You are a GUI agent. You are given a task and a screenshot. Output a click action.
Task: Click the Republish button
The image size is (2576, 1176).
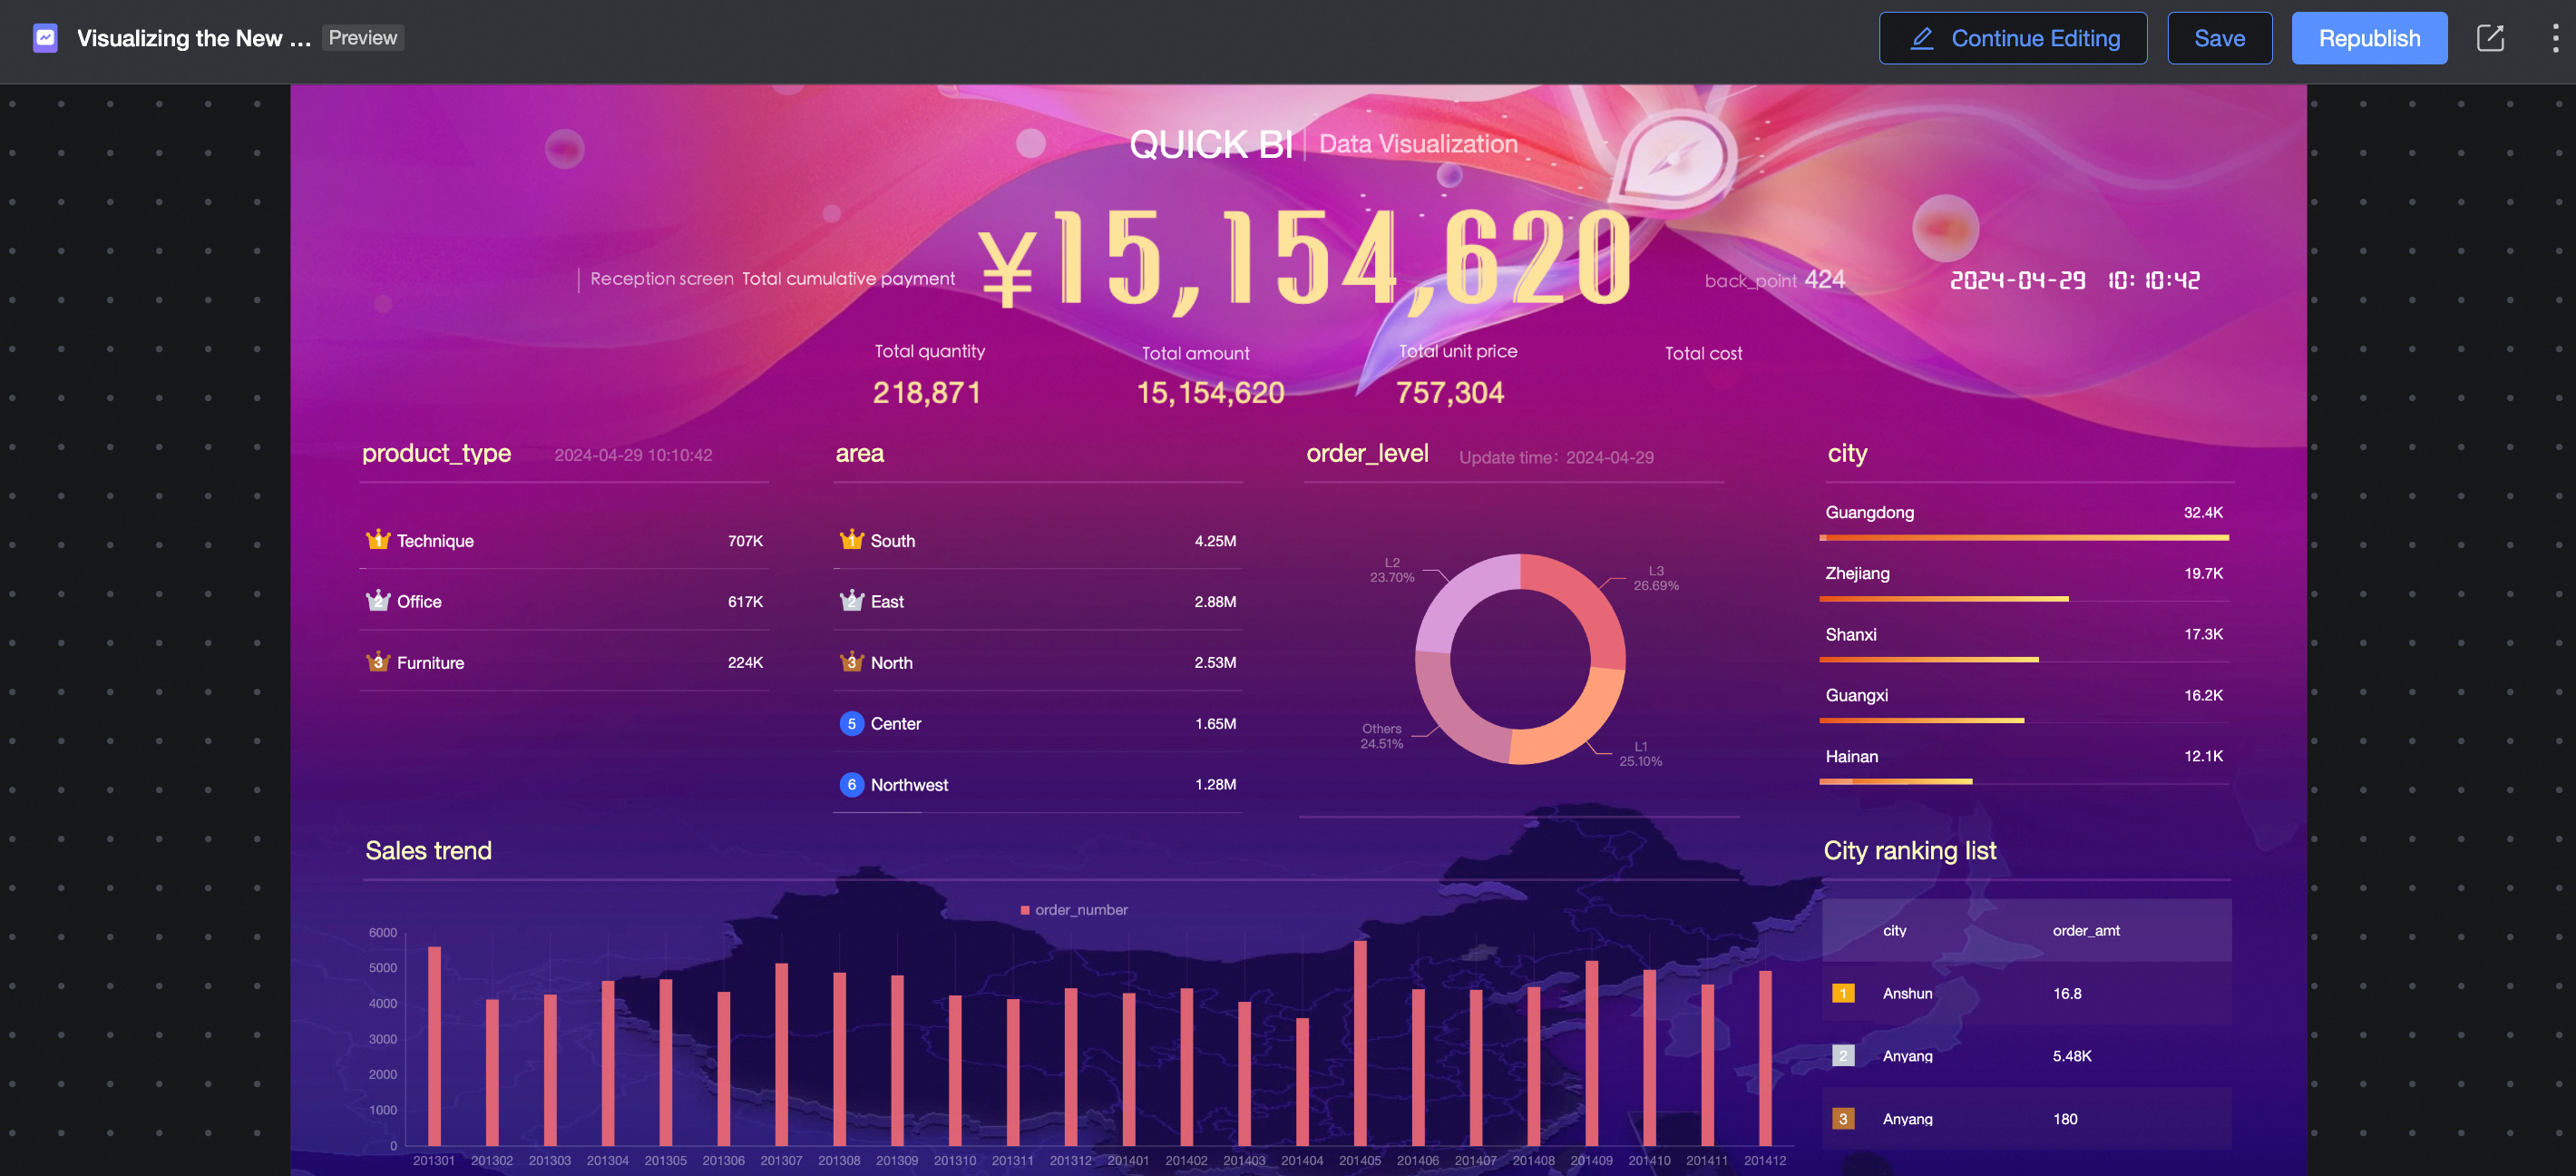click(x=2368, y=38)
